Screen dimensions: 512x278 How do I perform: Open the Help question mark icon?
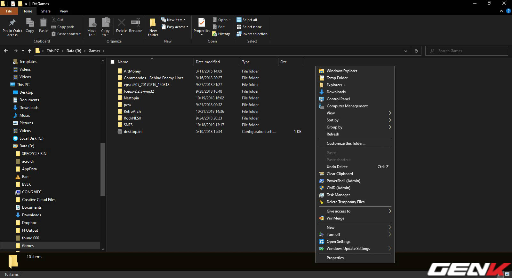(x=508, y=11)
